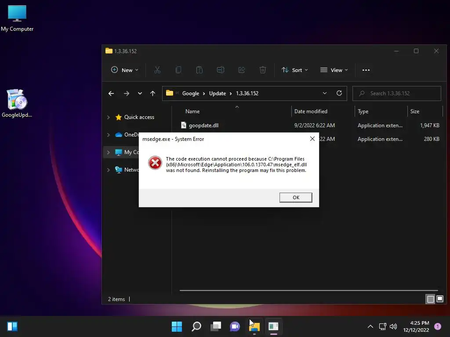Click 1.3.36.152 in the address breadcrumb
The image size is (450, 337).
(247, 93)
